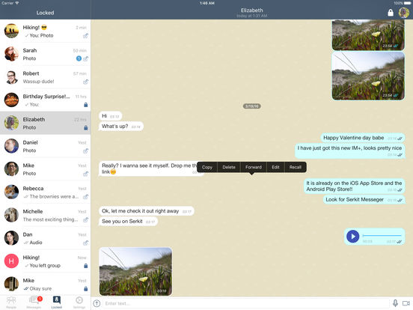The image size is (413, 310).
Task: Choose Recall in message context menu
Action: [x=296, y=167]
